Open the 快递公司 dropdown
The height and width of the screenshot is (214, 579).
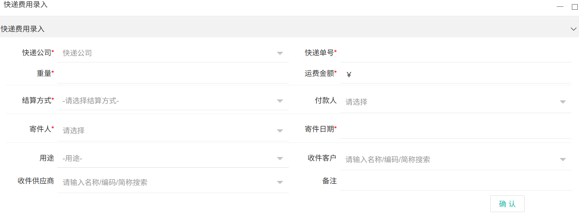(x=173, y=53)
